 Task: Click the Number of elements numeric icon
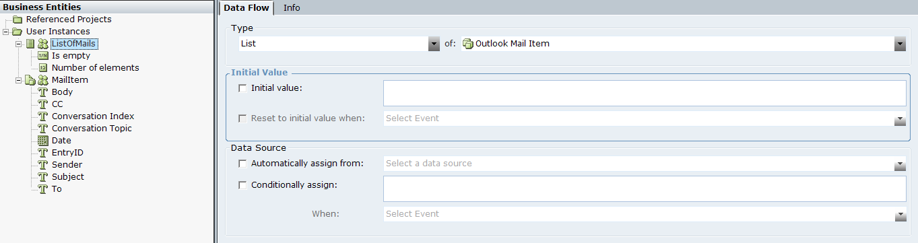point(43,68)
